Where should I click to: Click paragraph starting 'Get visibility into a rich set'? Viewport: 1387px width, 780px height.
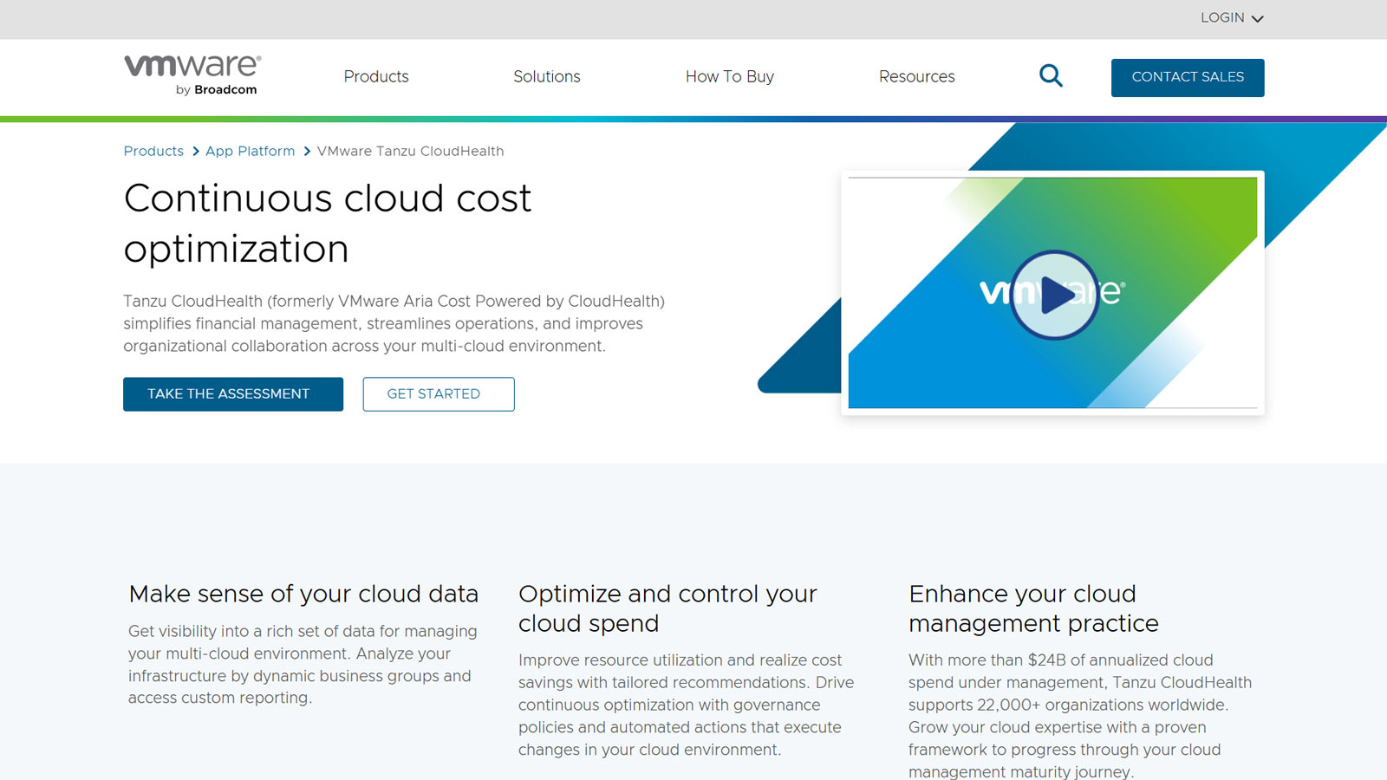[x=303, y=665]
